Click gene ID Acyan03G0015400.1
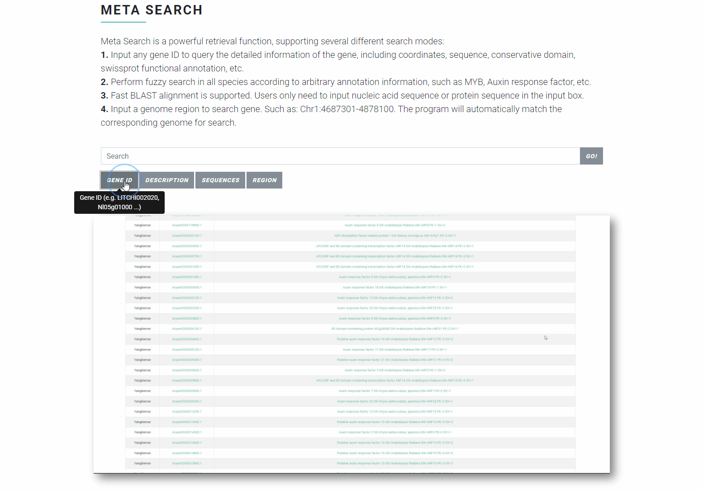 [x=187, y=463]
